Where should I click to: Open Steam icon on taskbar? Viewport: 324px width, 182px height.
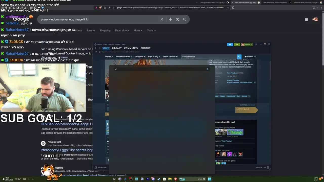159,179
